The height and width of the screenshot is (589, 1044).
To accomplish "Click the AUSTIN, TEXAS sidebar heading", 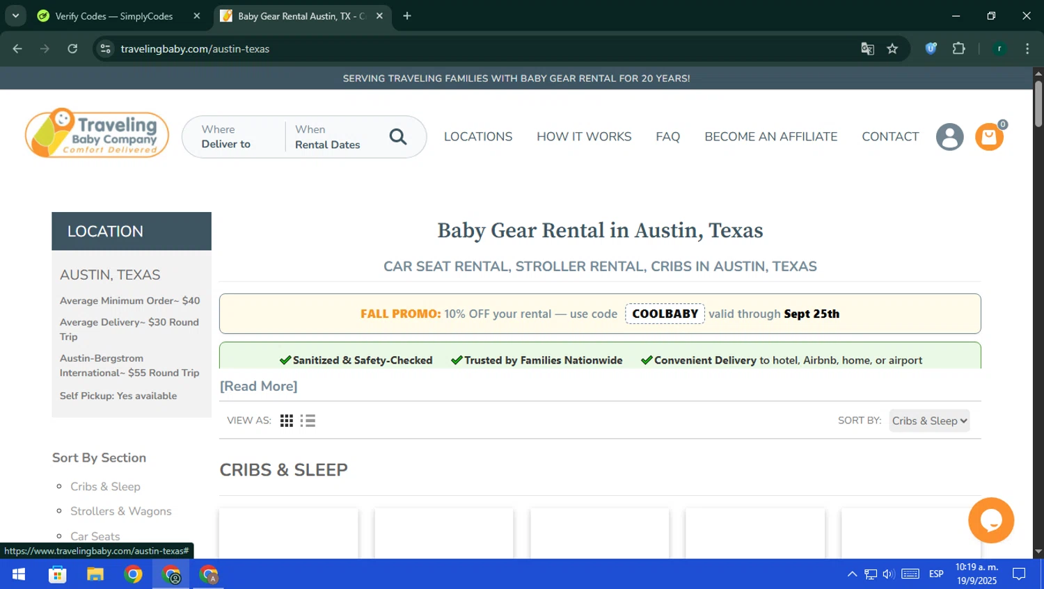I will pyautogui.click(x=110, y=275).
